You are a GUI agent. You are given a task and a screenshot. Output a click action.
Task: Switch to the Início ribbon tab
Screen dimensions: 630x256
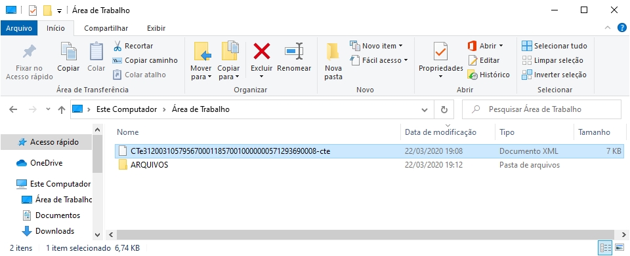(x=55, y=28)
